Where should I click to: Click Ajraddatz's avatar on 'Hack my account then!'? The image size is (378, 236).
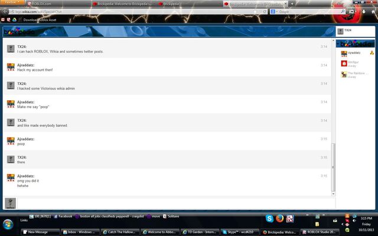pyautogui.click(x=11, y=67)
